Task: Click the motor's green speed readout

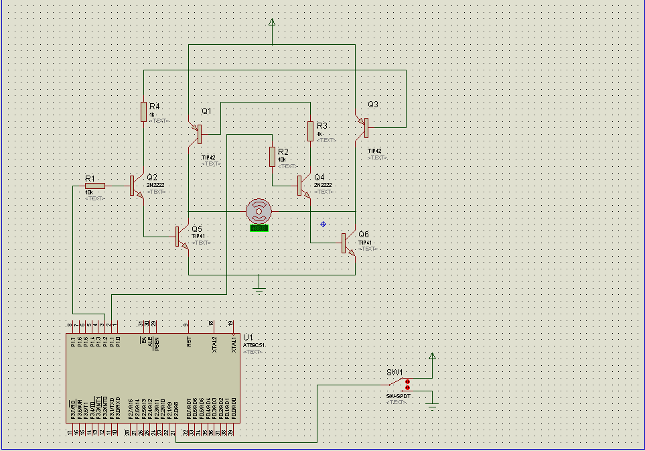Action: coord(259,229)
